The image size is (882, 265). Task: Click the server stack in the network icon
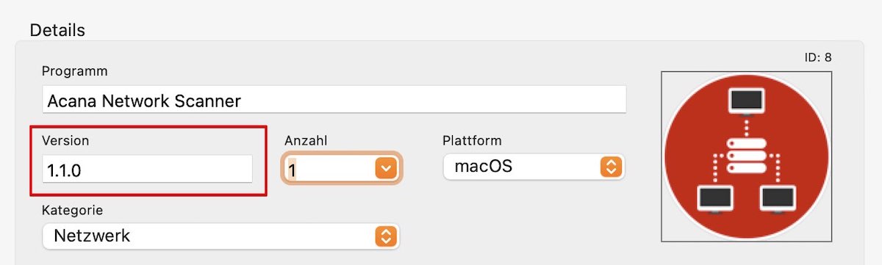point(747,156)
